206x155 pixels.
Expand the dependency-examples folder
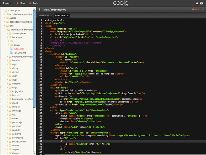tap(5, 22)
